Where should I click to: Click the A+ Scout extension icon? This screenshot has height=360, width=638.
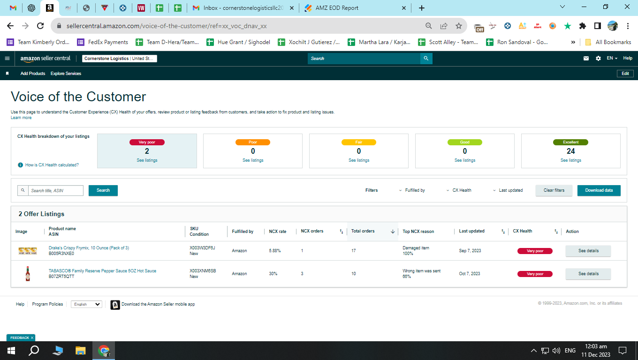pos(523,26)
